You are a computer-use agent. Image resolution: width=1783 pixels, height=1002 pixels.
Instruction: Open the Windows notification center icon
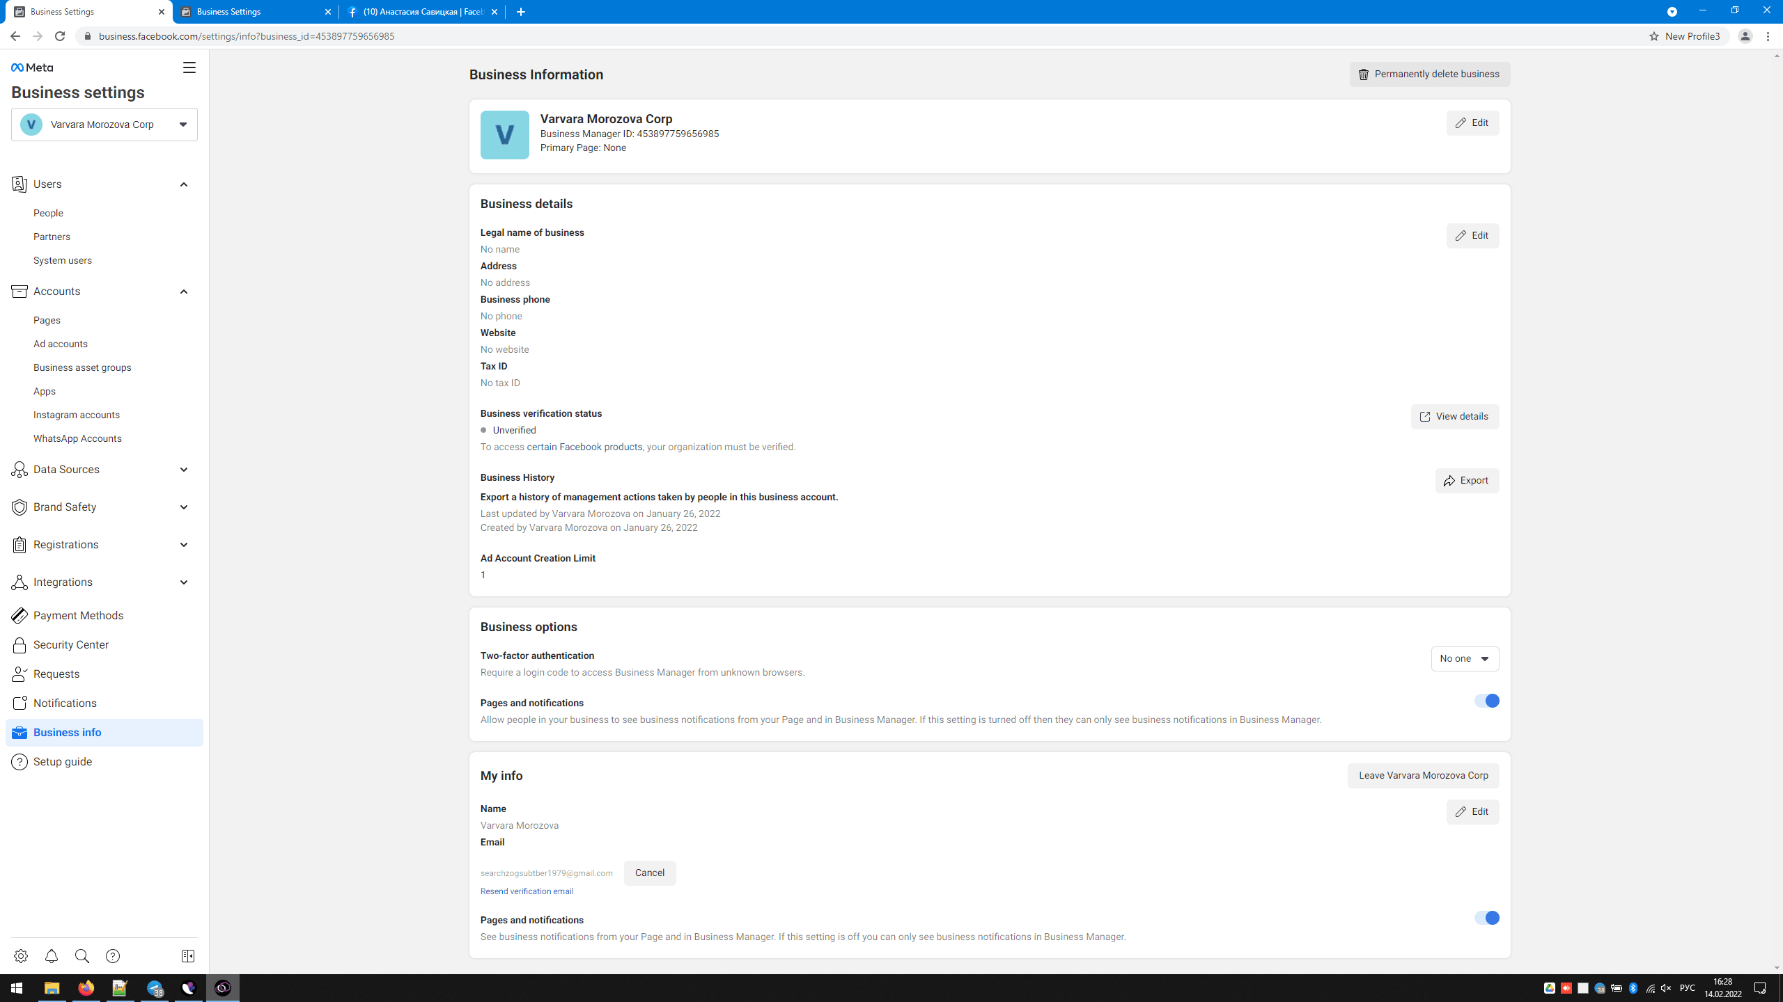pyautogui.click(x=1760, y=988)
